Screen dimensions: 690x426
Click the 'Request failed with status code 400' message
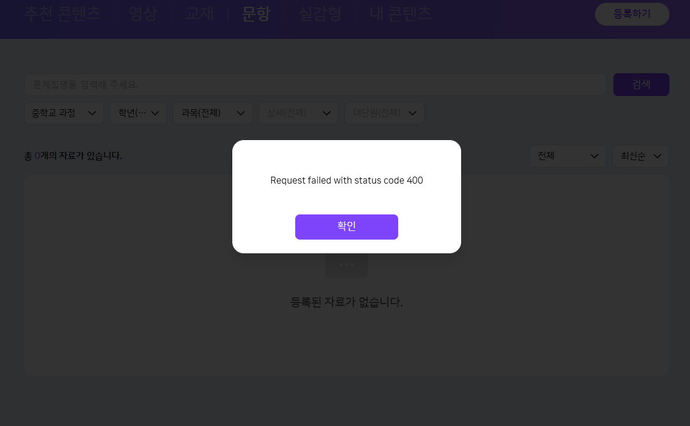(x=346, y=181)
